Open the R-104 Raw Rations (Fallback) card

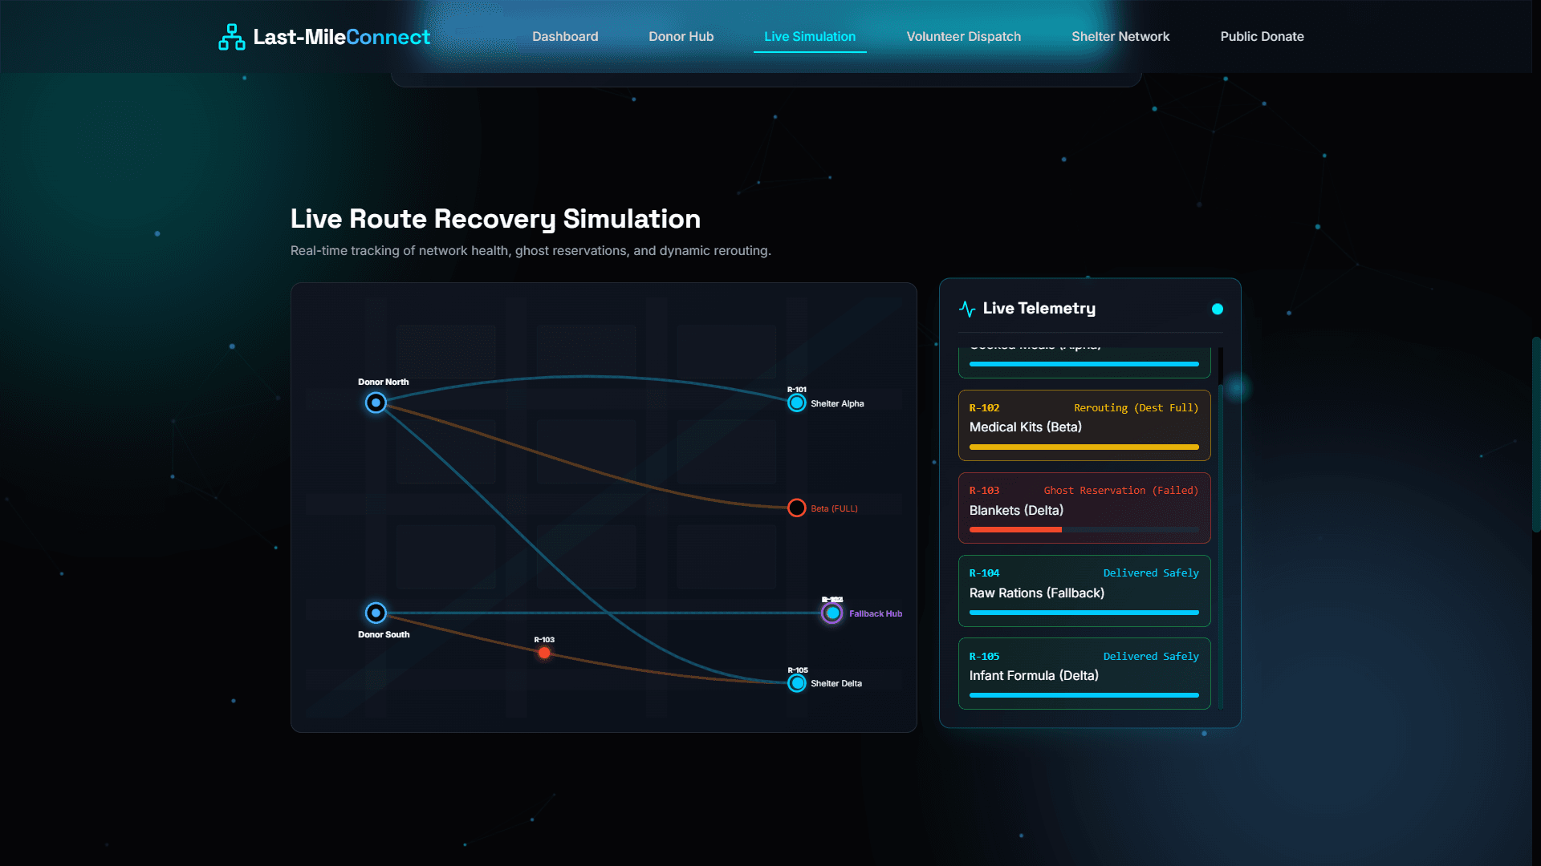[1084, 591]
